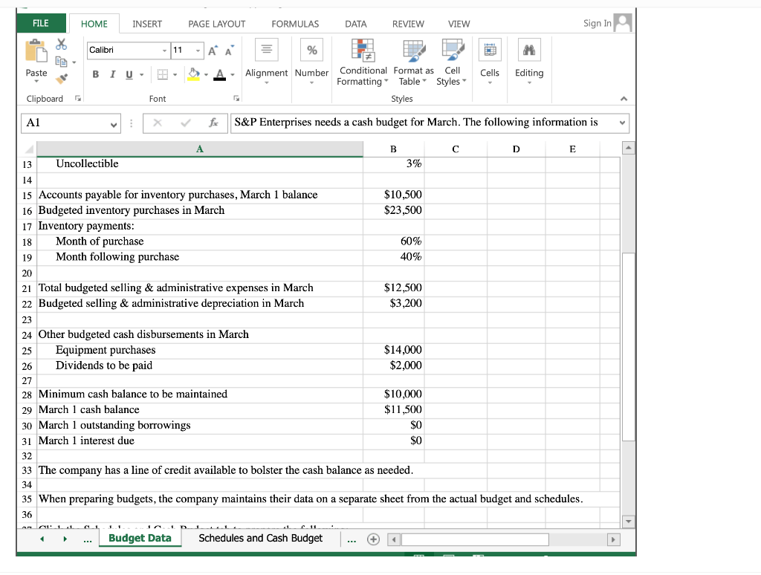Switch to the FORMULAS ribbon tab
Screen dimensions: 761x575
coord(295,24)
